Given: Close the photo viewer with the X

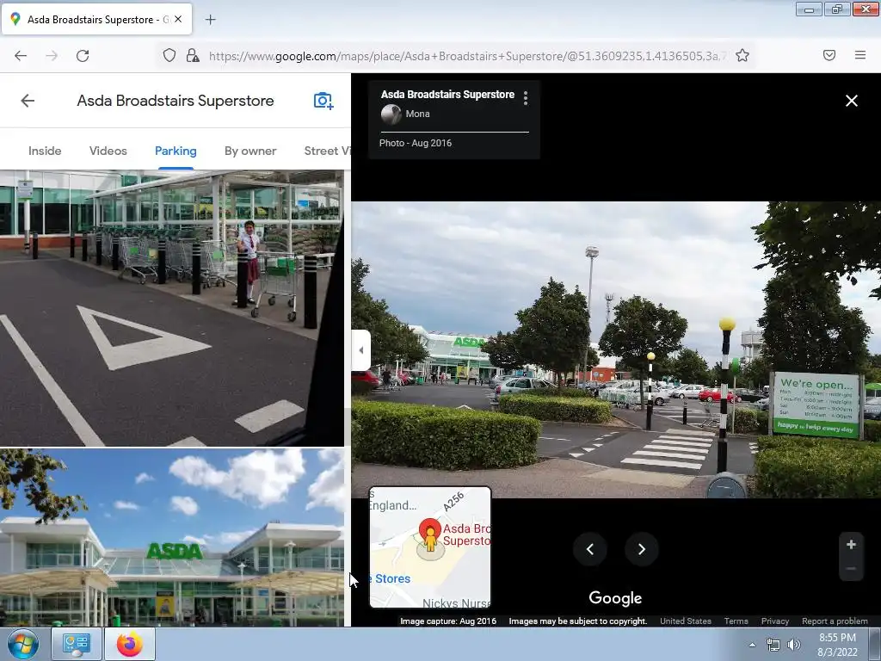Looking at the screenshot, I should (x=851, y=101).
